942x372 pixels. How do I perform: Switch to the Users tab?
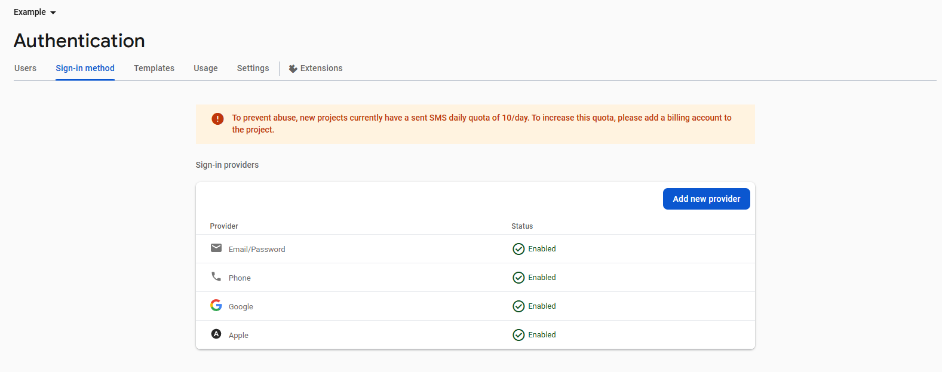[25, 68]
